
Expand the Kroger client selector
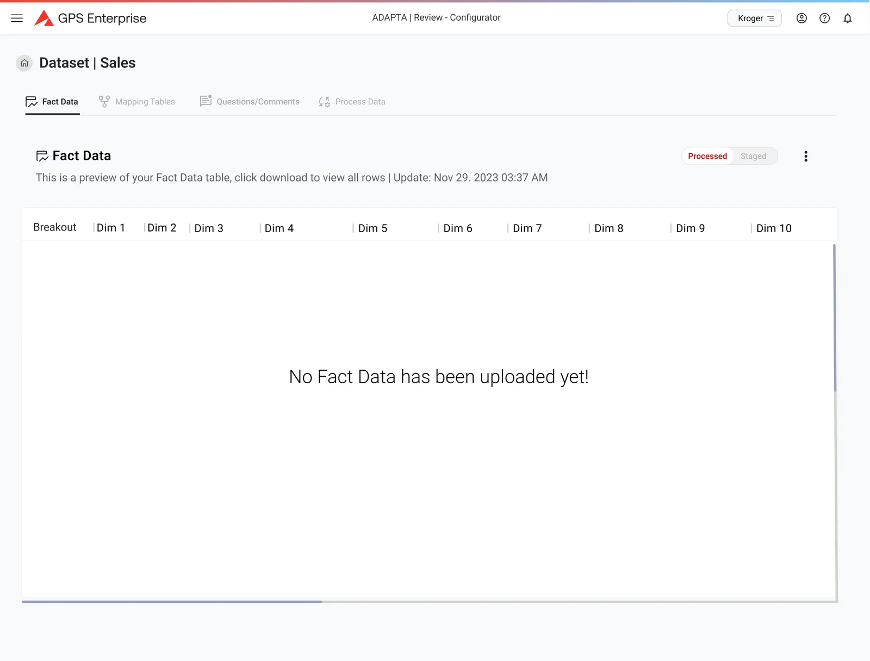coord(754,18)
